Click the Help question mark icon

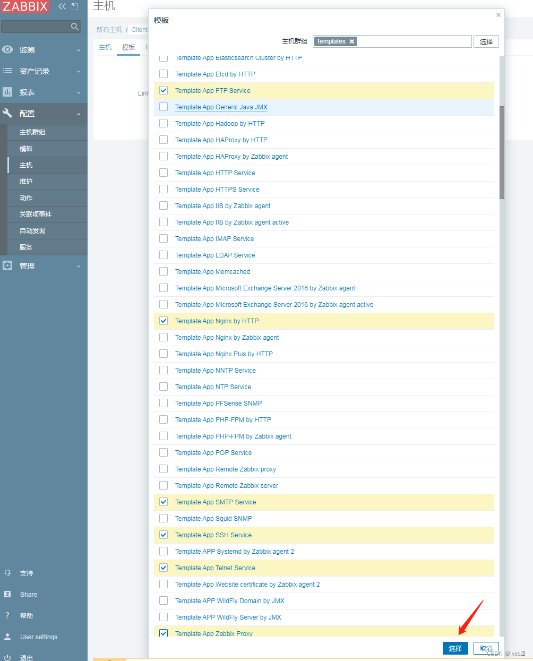[7, 615]
